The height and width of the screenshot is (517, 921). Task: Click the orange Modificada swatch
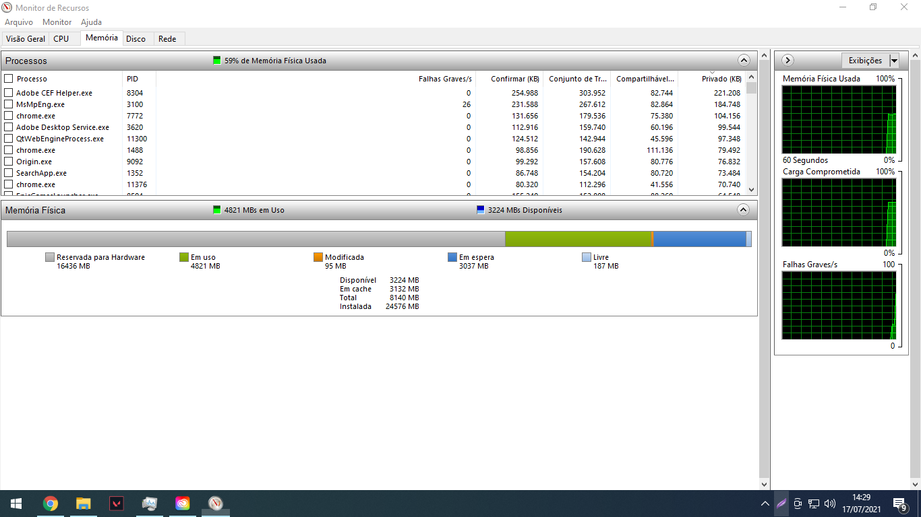(318, 257)
